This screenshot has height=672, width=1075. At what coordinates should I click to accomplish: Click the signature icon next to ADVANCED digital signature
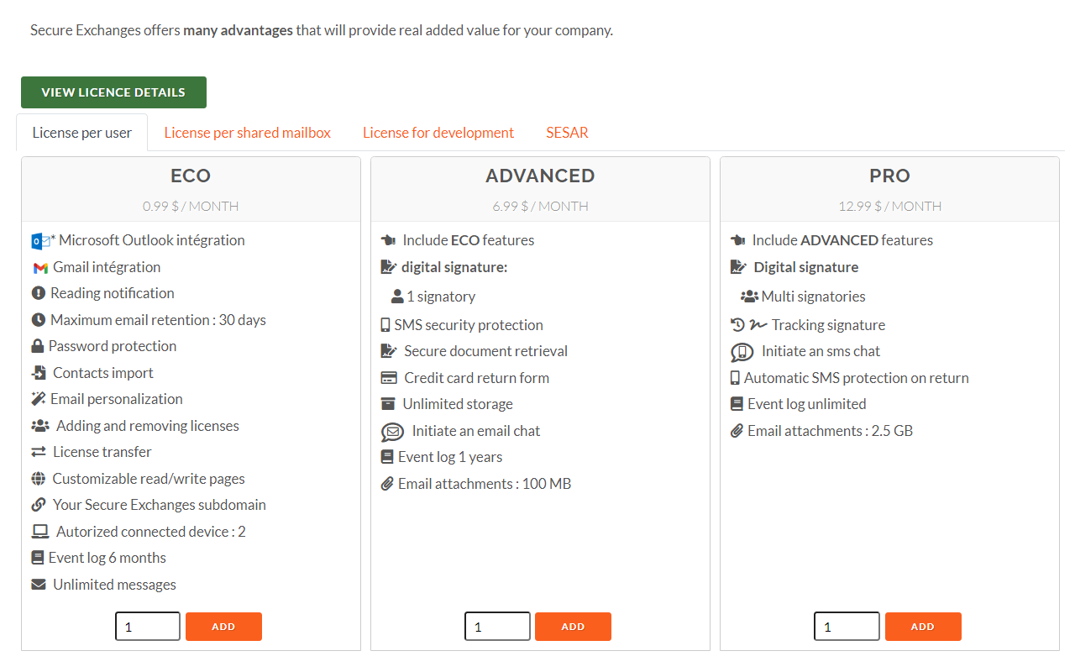coord(388,267)
